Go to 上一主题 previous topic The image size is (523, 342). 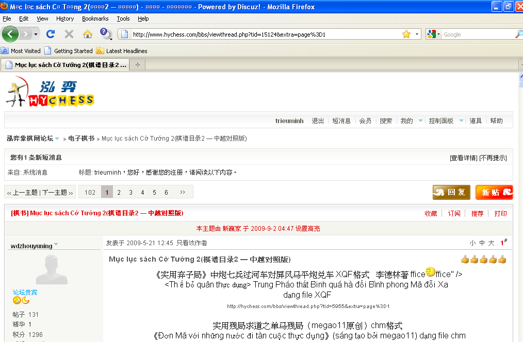tap(25, 193)
